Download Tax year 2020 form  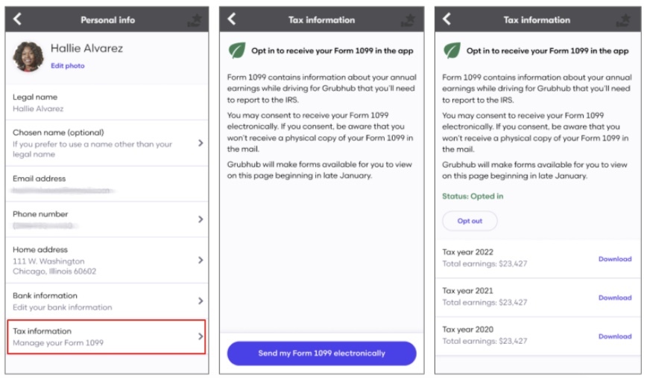coord(615,336)
